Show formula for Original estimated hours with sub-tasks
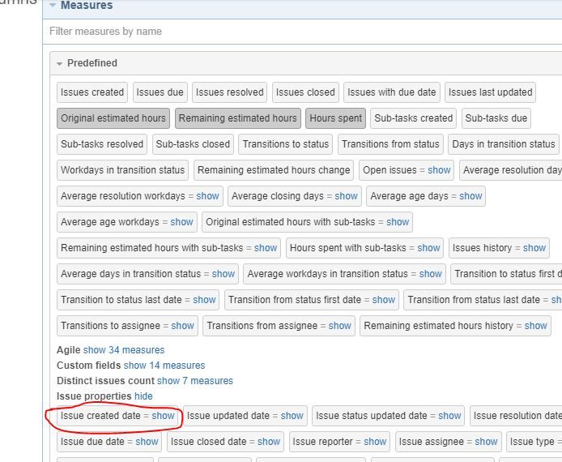Image resolution: width=562 pixels, height=462 pixels. coord(398,221)
